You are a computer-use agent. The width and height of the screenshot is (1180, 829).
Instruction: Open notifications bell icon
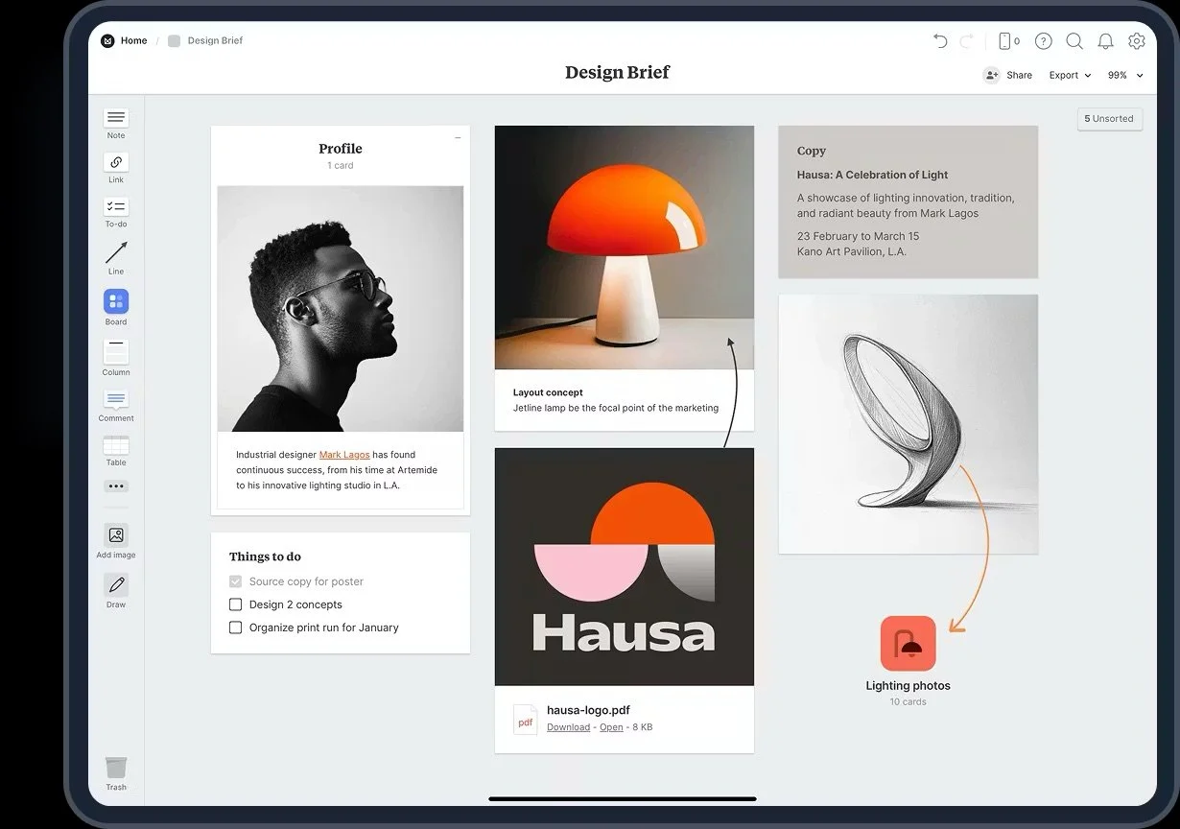[x=1106, y=41]
